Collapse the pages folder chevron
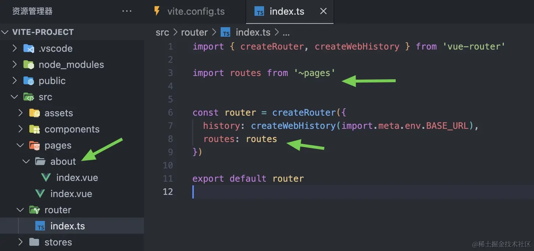The image size is (534, 251). [x=21, y=145]
